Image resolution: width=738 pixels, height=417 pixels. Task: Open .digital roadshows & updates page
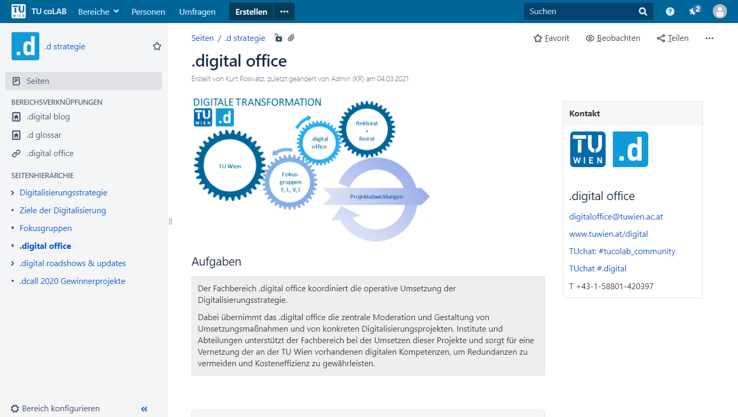pos(73,264)
